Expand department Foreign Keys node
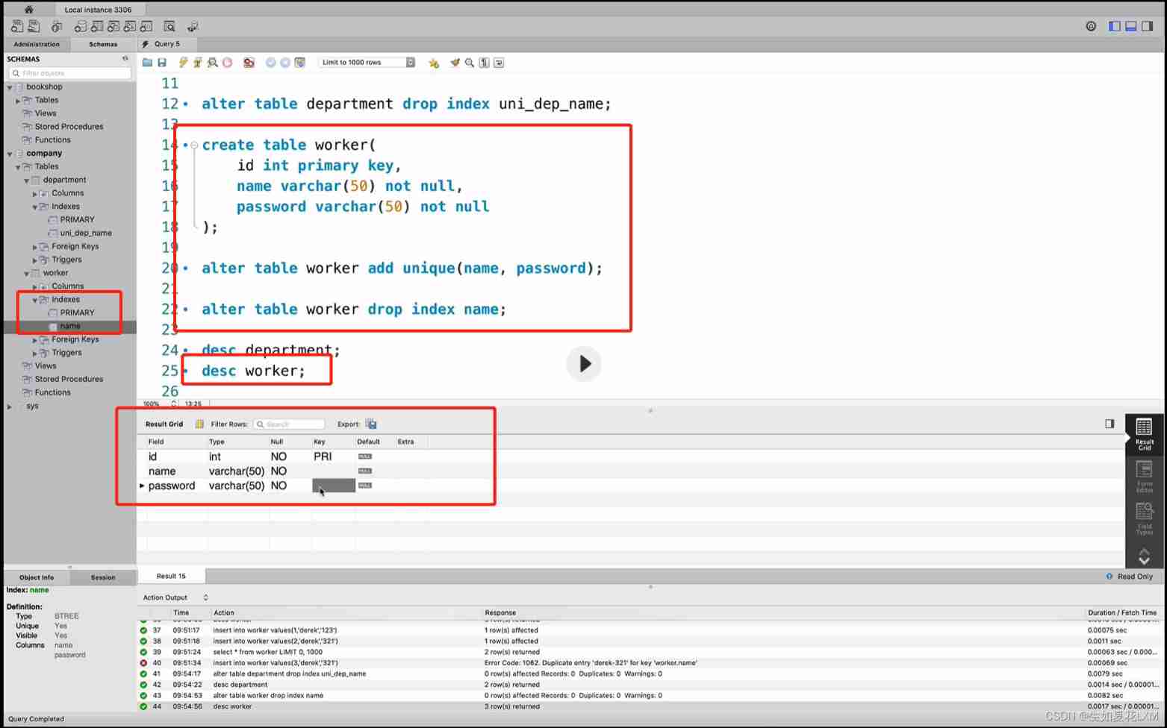1167x728 pixels. [x=35, y=247]
